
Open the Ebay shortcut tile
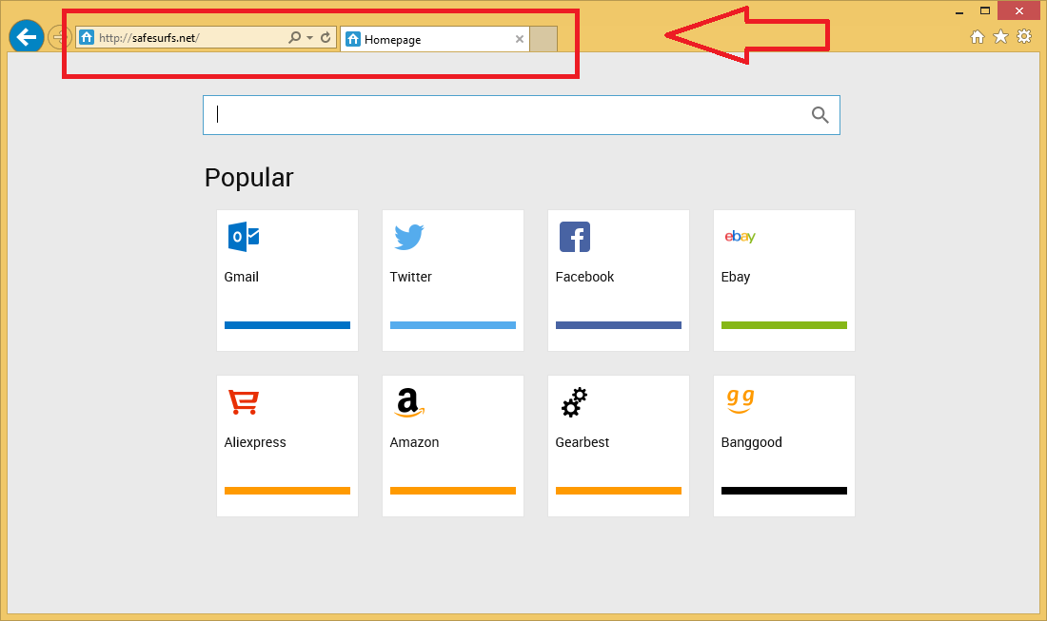(x=784, y=280)
